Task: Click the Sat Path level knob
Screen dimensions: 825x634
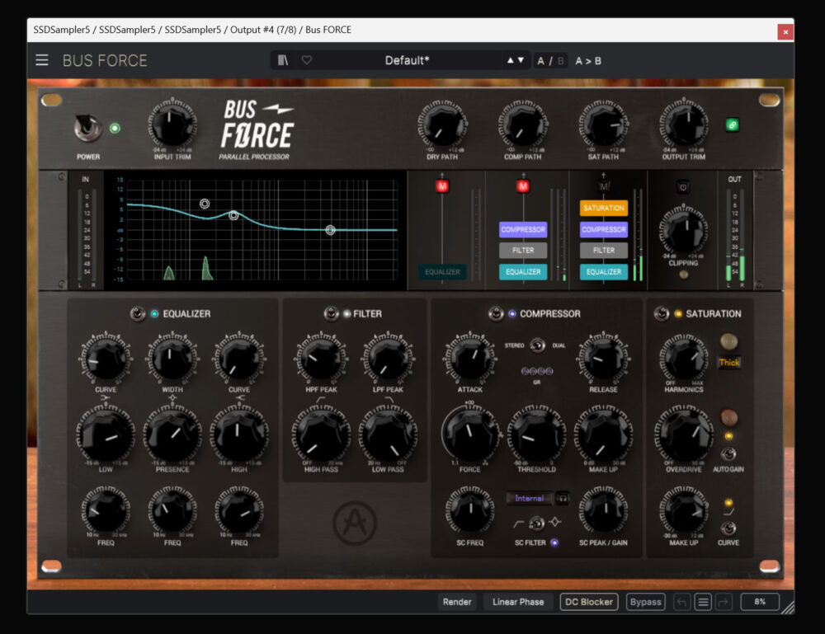Action: click(x=604, y=125)
